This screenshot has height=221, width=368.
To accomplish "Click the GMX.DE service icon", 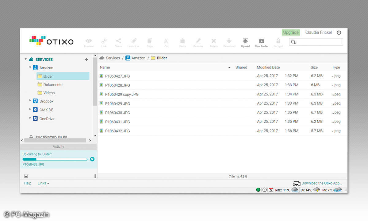I will click(35, 110).
